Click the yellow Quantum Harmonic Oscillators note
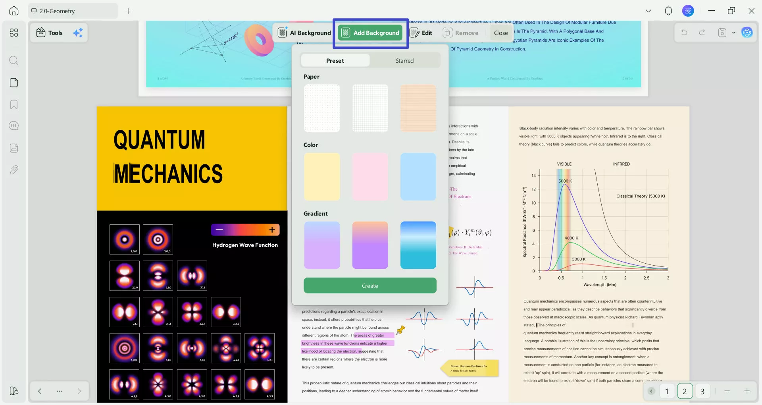This screenshot has height=405, width=762. click(x=470, y=368)
